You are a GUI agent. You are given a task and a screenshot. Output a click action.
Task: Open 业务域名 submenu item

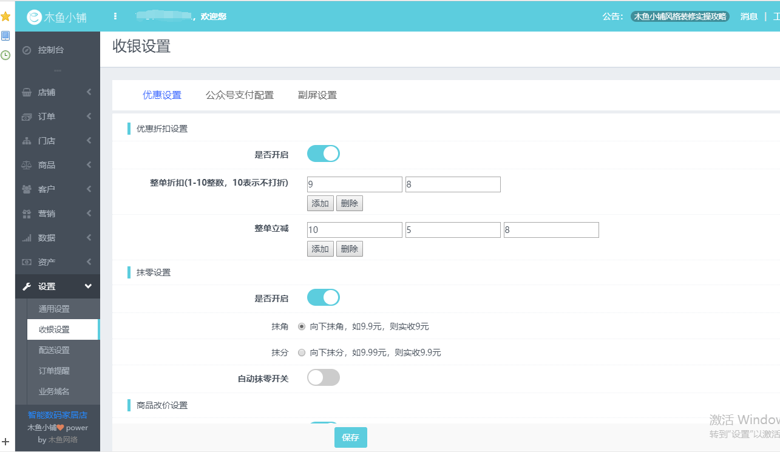pos(63,391)
